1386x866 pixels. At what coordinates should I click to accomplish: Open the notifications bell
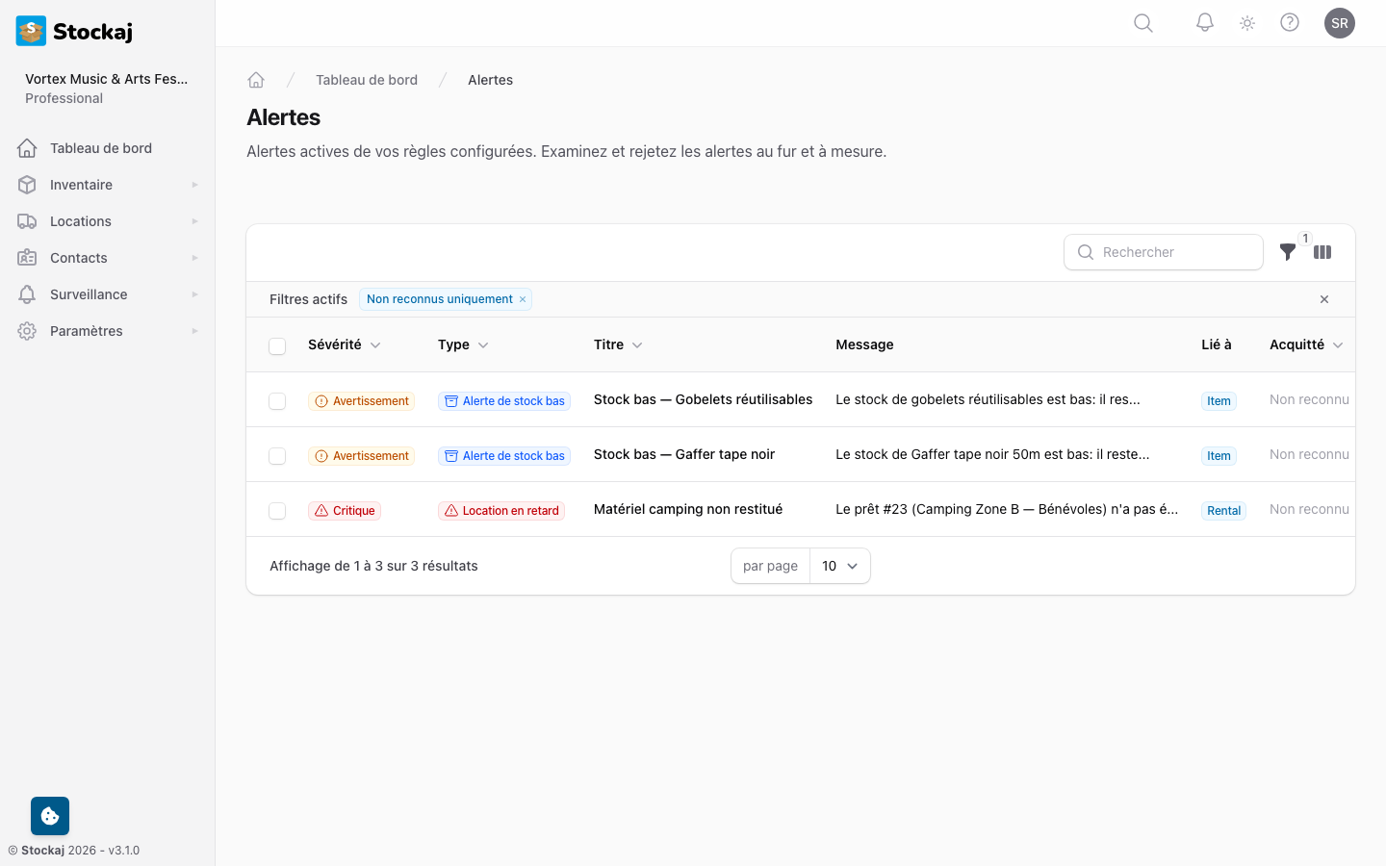click(1204, 22)
